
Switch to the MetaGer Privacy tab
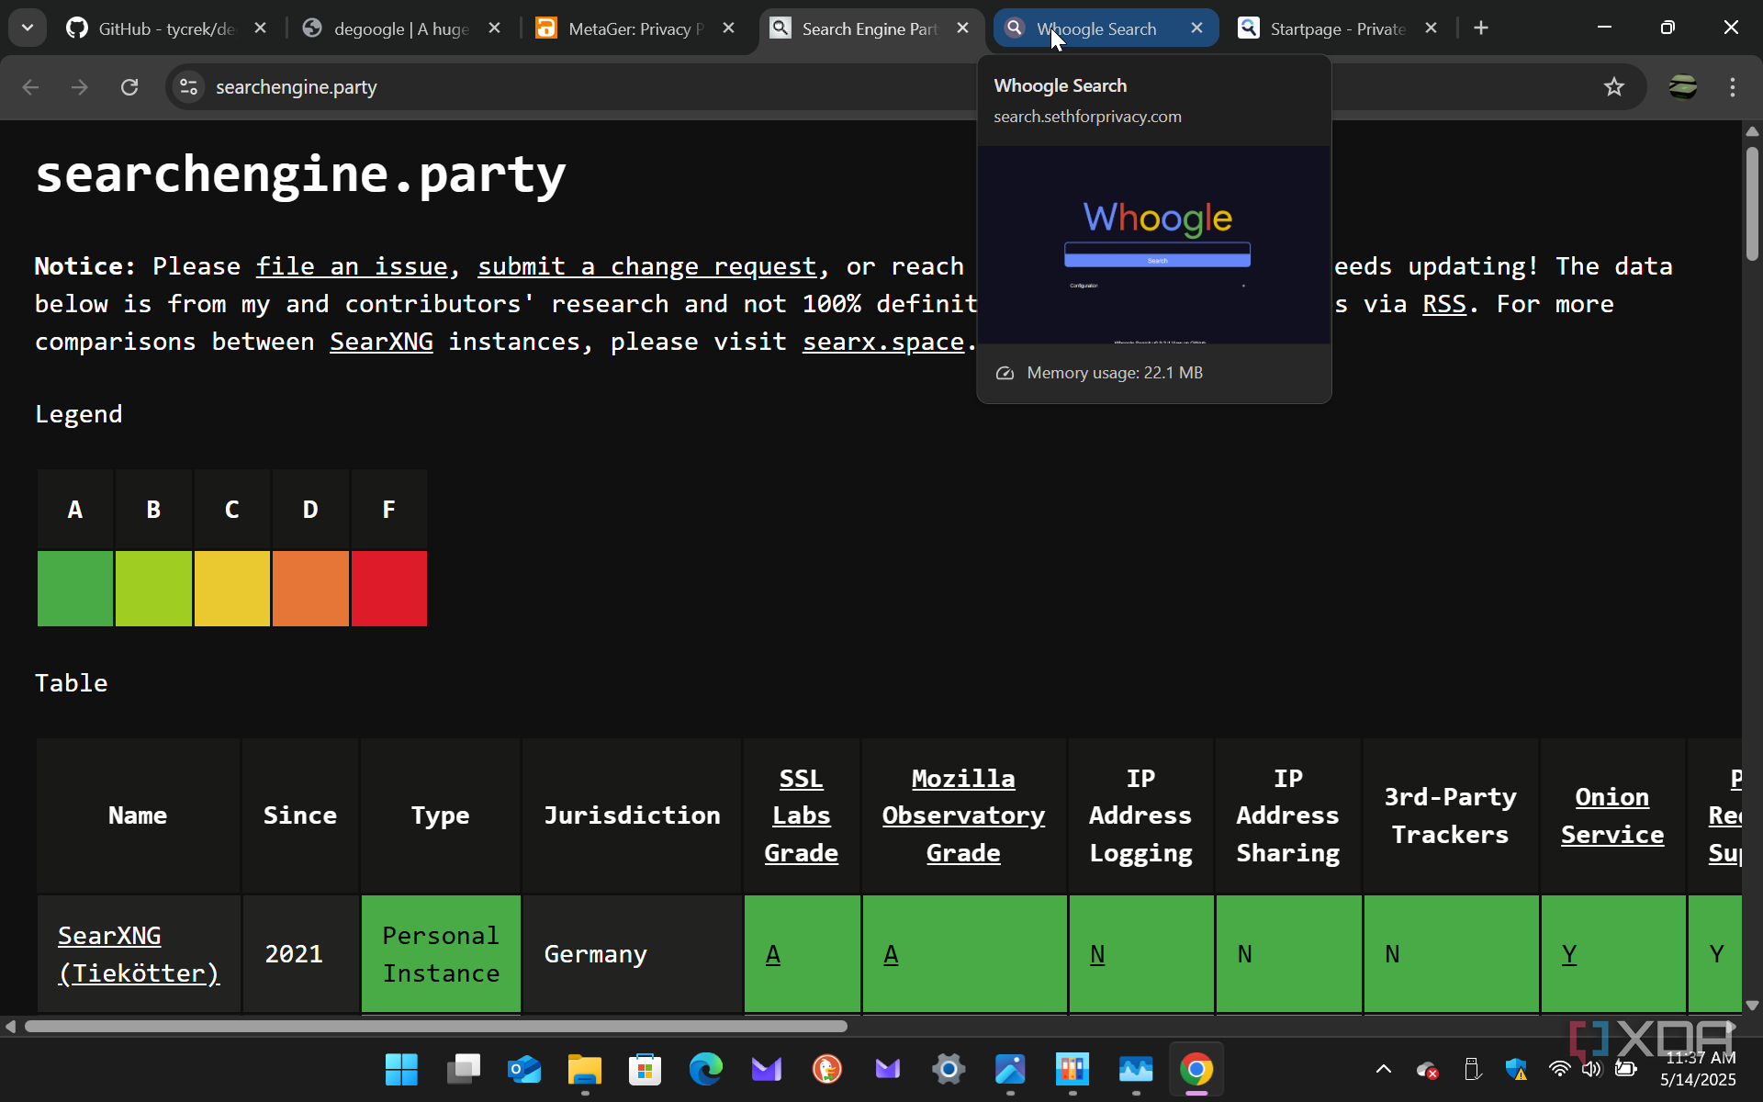click(634, 28)
